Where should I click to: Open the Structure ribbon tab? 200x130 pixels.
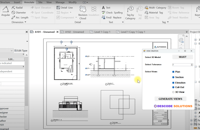point(5,2)
